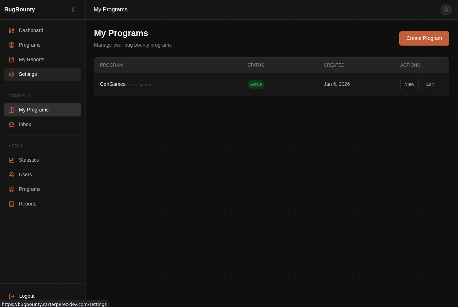Select My Programs under Company

(42, 110)
